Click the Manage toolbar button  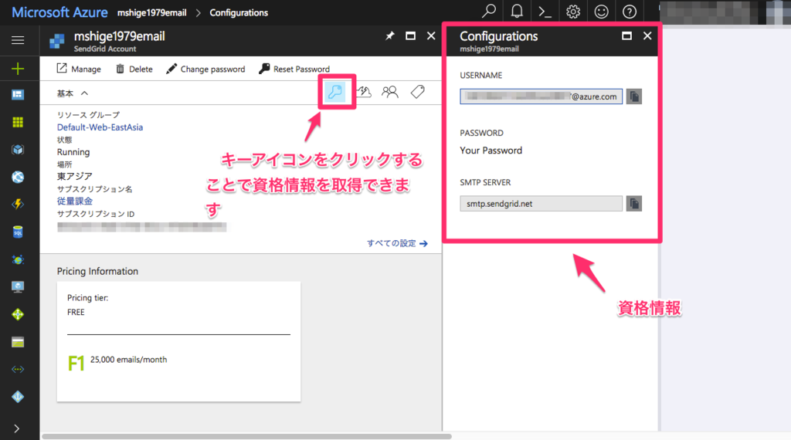79,69
